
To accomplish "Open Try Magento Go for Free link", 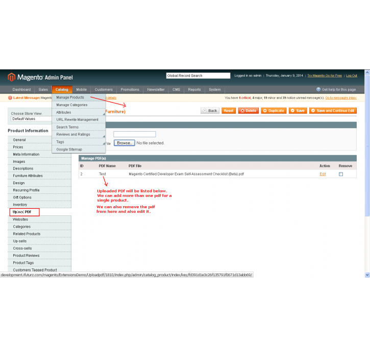I will [325, 76].
